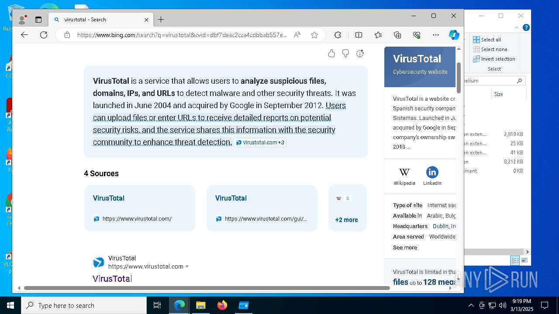Launch Firefox from the taskbar
This screenshot has width=559, height=314.
(x=222, y=305)
